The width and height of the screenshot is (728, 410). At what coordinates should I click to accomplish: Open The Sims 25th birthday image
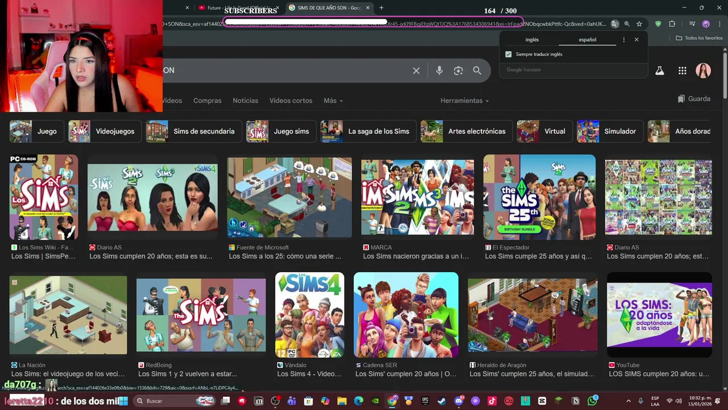click(x=539, y=197)
